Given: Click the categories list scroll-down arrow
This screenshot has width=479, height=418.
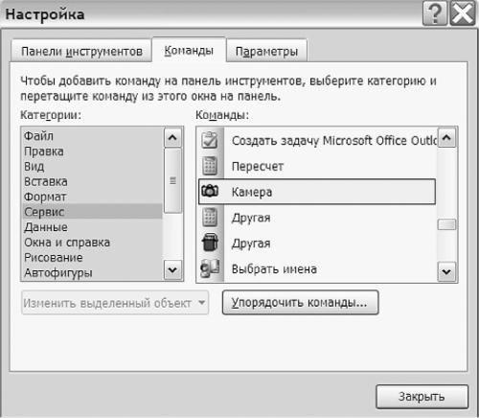Looking at the screenshot, I should click(172, 270).
